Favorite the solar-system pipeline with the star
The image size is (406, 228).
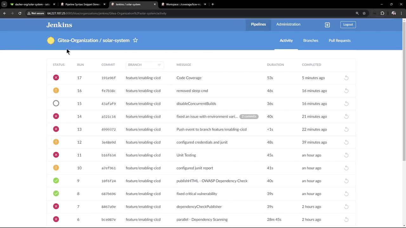coord(135,40)
